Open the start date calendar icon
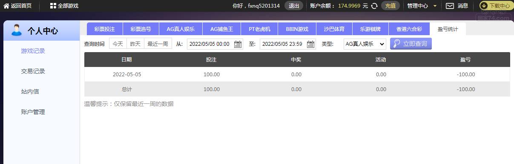Screen dimensions: 514x164 [238, 44]
